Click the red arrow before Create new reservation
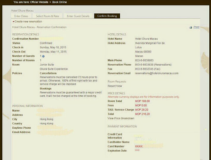 (x=14, y=21)
